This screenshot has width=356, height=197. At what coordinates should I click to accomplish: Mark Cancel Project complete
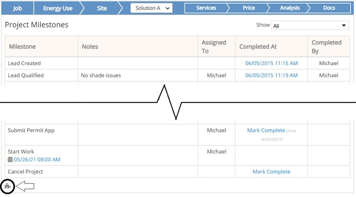click(x=272, y=172)
